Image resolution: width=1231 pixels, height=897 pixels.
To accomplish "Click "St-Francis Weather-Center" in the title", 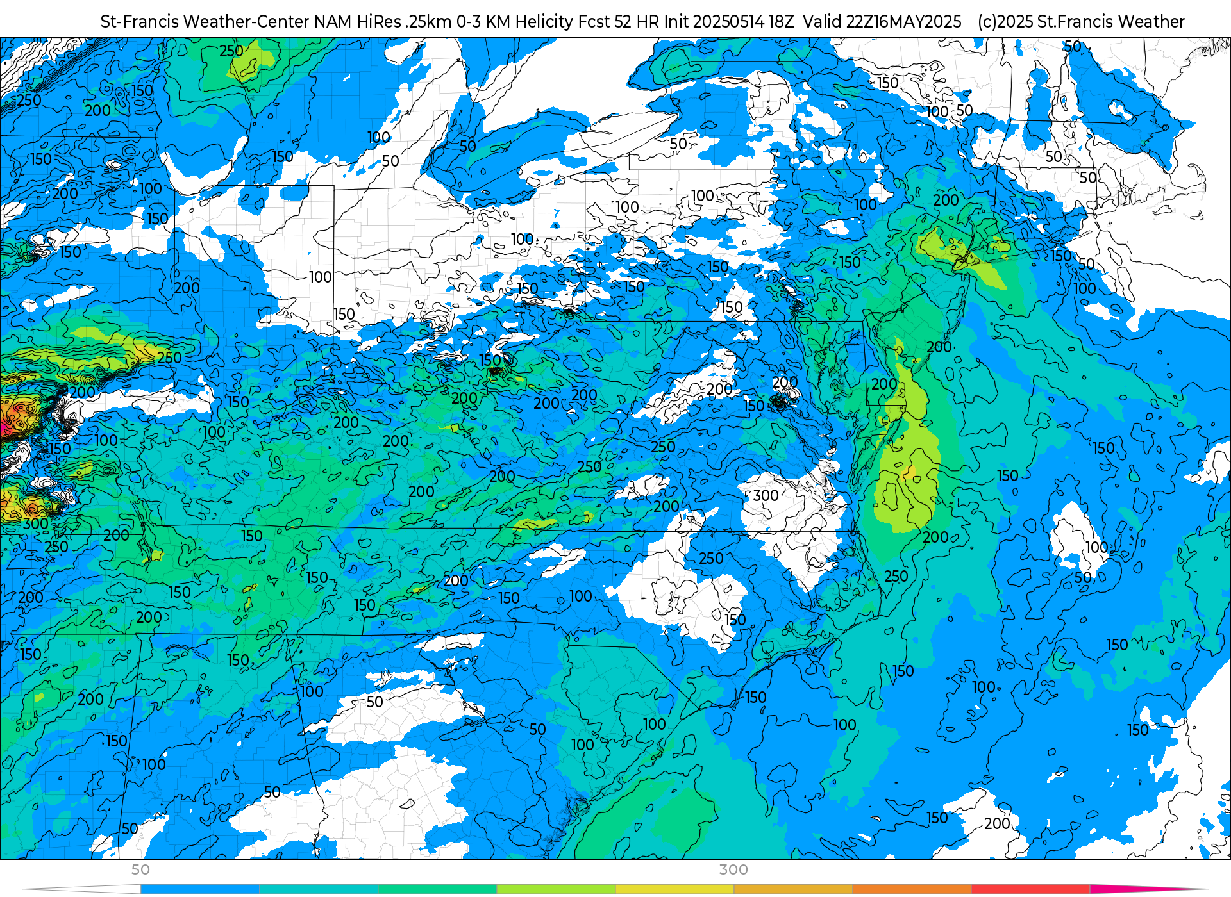I will (205, 22).
